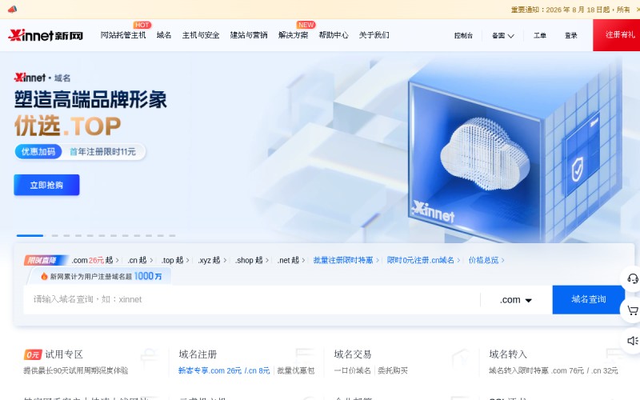Screen dimensions: 640x400
Task: Open the 域名交易 heading
Action: coord(353,354)
